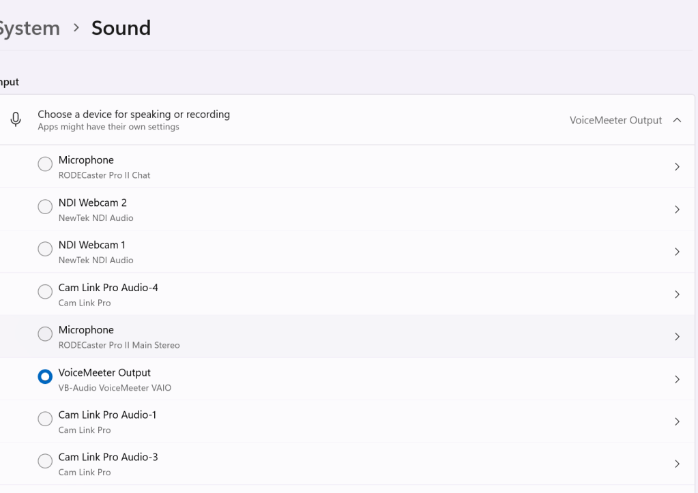Image resolution: width=698 pixels, height=493 pixels.
Task: Click the 'RODECaster Pro II Chat' subtitle
Action: click(x=104, y=175)
